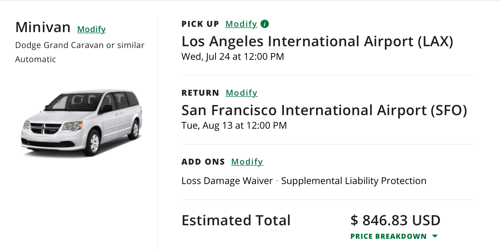This screenshot has width=501, height=250.
Task: Modify the Add Ons selection
Action: tap(247, 162)
